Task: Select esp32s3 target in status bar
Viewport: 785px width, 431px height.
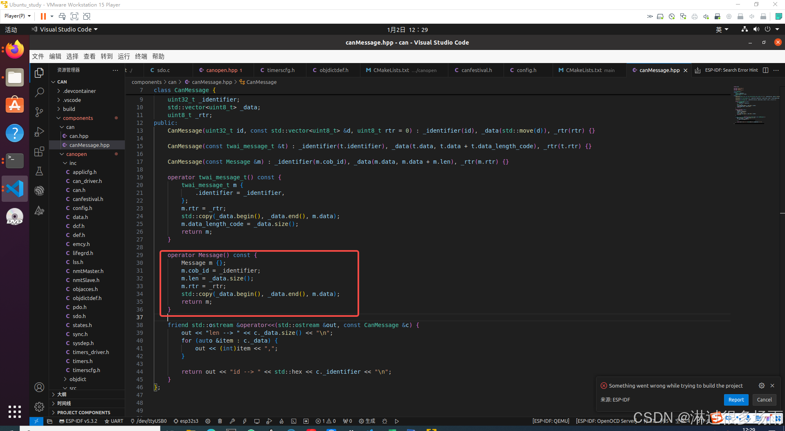Action: pos(186,421)
